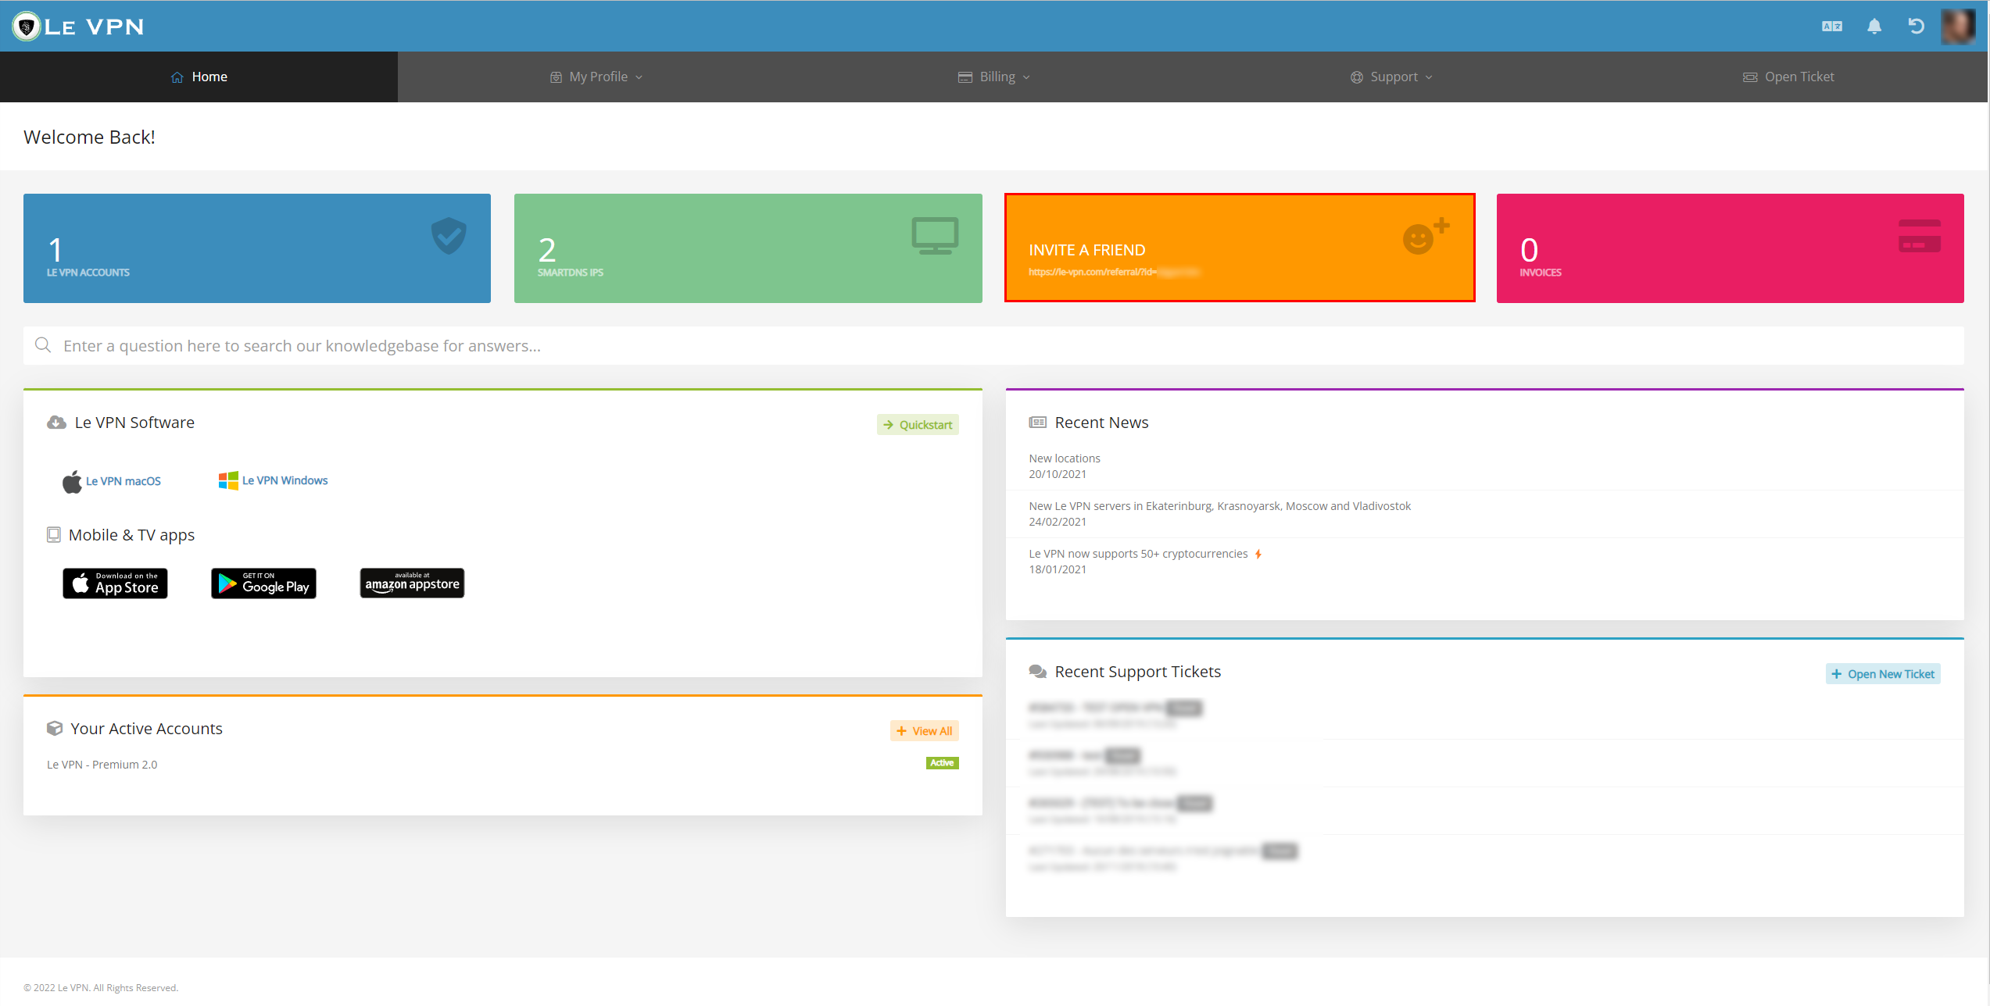Click the Quickstart button

click(x=917, y=425)
